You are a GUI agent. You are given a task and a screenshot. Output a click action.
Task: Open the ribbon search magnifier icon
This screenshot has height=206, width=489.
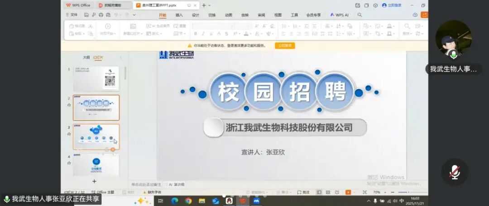pyautogui.click(x=360, y=15)
